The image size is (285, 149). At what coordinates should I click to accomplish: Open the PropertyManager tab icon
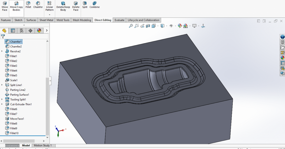tap(13, 31)
